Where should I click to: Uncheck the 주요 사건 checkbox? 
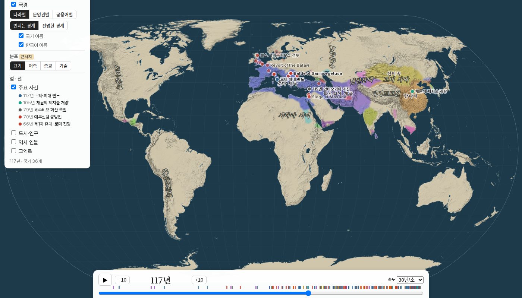click(x=14, y=87)
